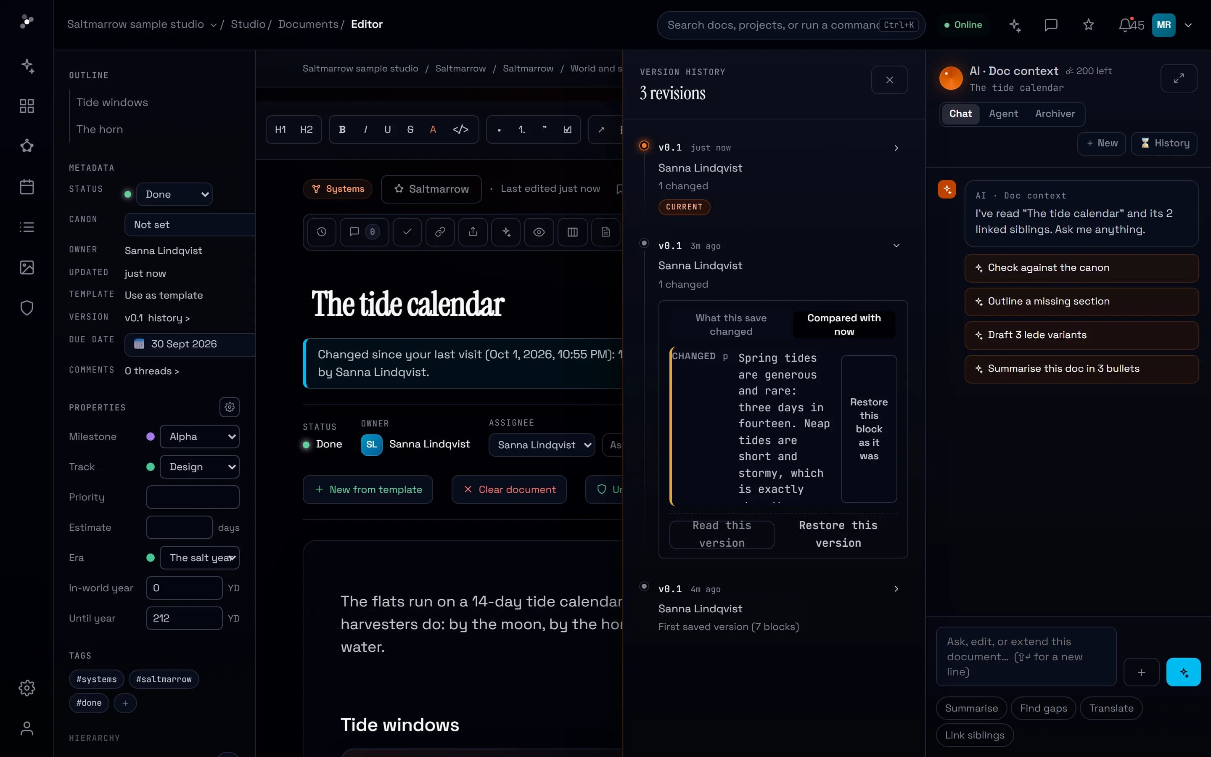The image size is (1211, 757).
Task: Click the star favorite icon in top bar
Action: click(x=1088, y=24)
